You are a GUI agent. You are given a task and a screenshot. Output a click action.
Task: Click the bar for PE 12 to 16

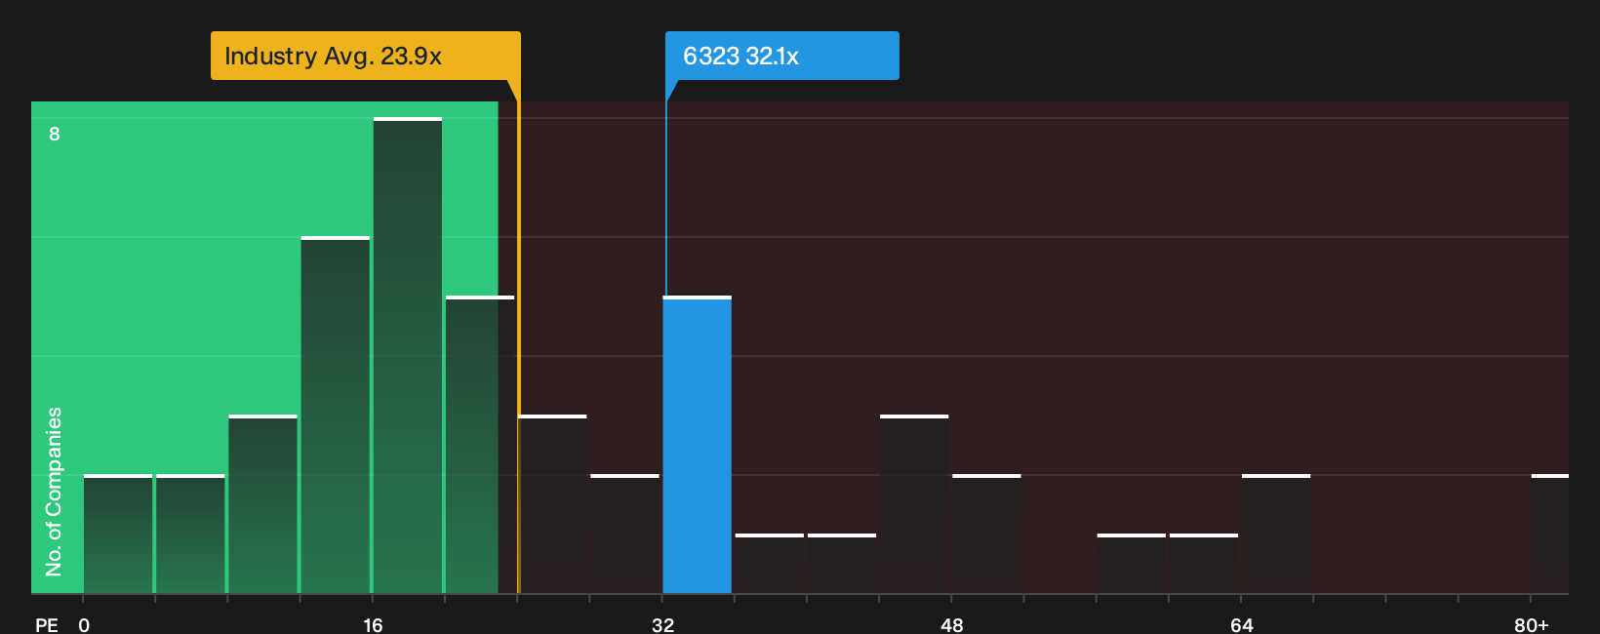click(x=336, y=416)
